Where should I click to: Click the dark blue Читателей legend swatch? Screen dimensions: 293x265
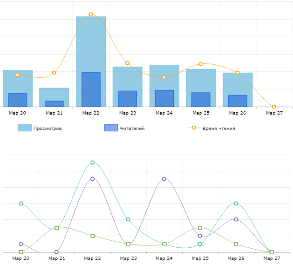(111, 128)
